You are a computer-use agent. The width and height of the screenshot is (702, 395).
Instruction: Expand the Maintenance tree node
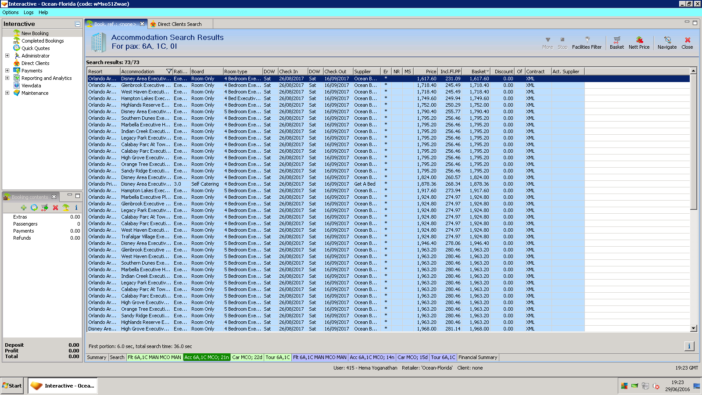pyautogui.click(x=7, y=93)
